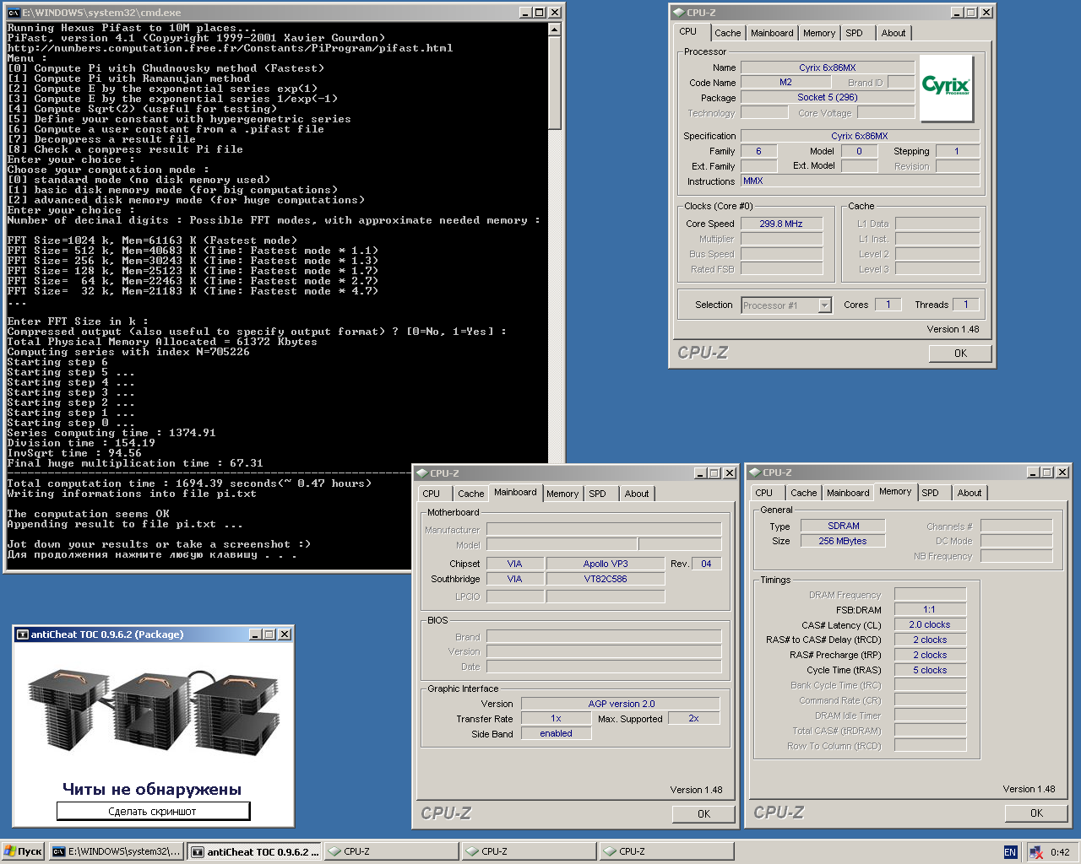1081x864 pixels.
Task: Click Total computation time line in cmd
Action: (189, 483)
